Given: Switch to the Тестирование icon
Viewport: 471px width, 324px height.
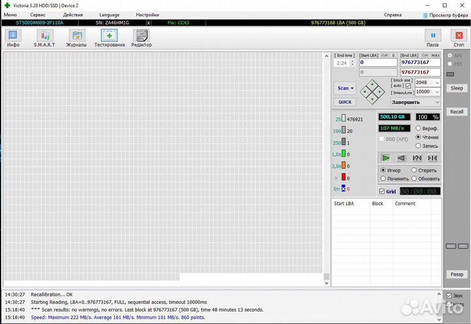Looking at the screenshot, I should click(x=109, y=38).
